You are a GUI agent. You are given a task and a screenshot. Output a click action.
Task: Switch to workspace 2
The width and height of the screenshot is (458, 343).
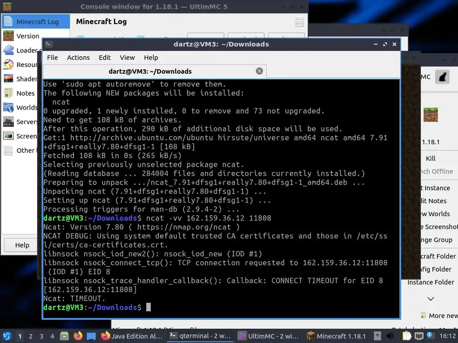[31, 336]
